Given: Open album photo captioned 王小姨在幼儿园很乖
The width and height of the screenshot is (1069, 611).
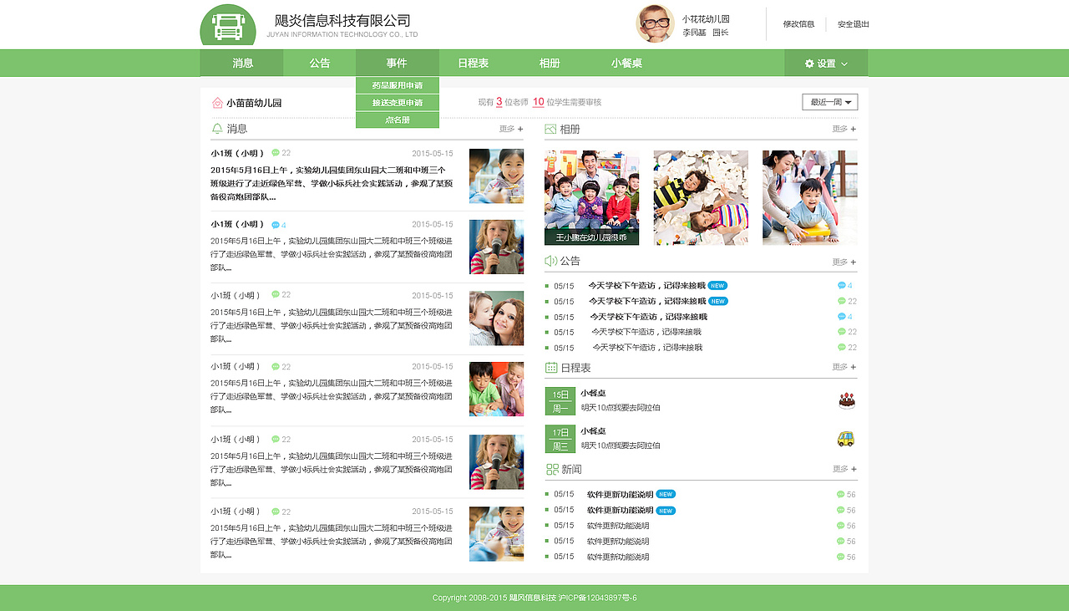Looking at the screenshot, I should (591, 197).
